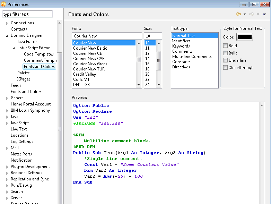271x204 pixels.
Task: Expand the Java tree node
Action: click(7, 117)
